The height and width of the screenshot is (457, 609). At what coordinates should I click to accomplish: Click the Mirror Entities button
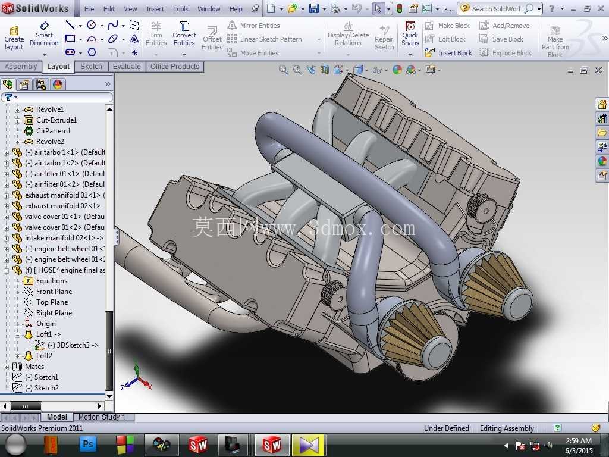254,26
